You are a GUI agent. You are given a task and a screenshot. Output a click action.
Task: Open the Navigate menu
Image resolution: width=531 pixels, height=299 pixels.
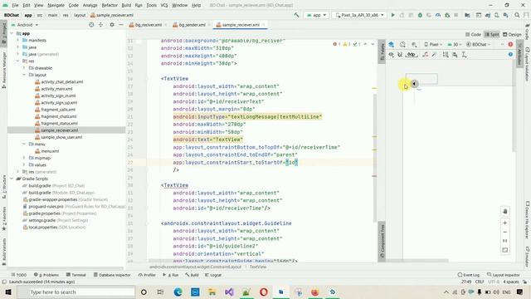(56, 5)
